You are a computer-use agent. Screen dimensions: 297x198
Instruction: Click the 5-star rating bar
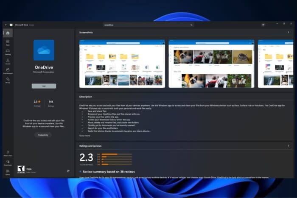click(117, 154)
